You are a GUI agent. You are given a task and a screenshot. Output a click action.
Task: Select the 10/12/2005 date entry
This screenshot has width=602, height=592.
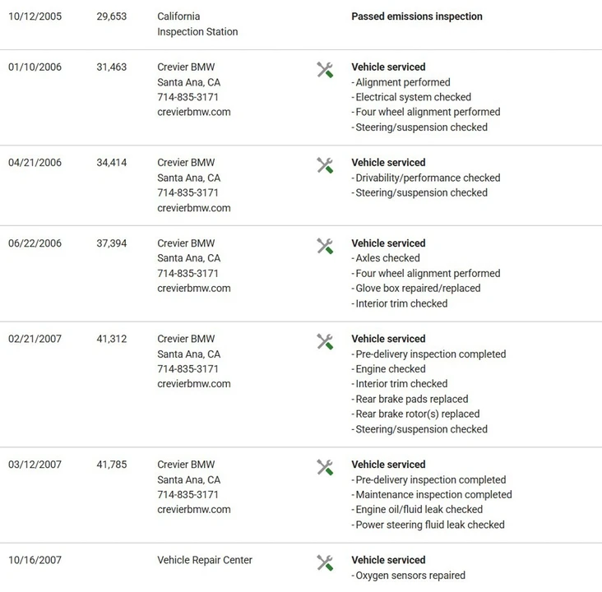point(35,16)
